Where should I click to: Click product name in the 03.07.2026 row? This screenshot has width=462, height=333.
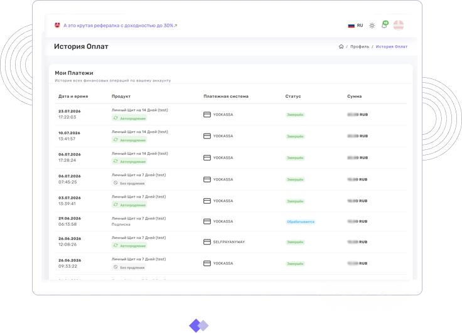point(139,197)
